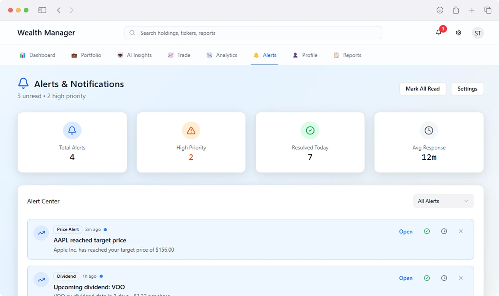Mark AAPL price alert as resolved
The image size is (499, 296).
[427, 231]
